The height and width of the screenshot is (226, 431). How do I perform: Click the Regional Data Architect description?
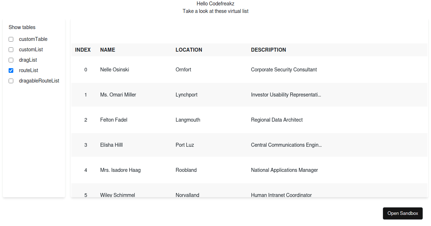coord(277,120)
